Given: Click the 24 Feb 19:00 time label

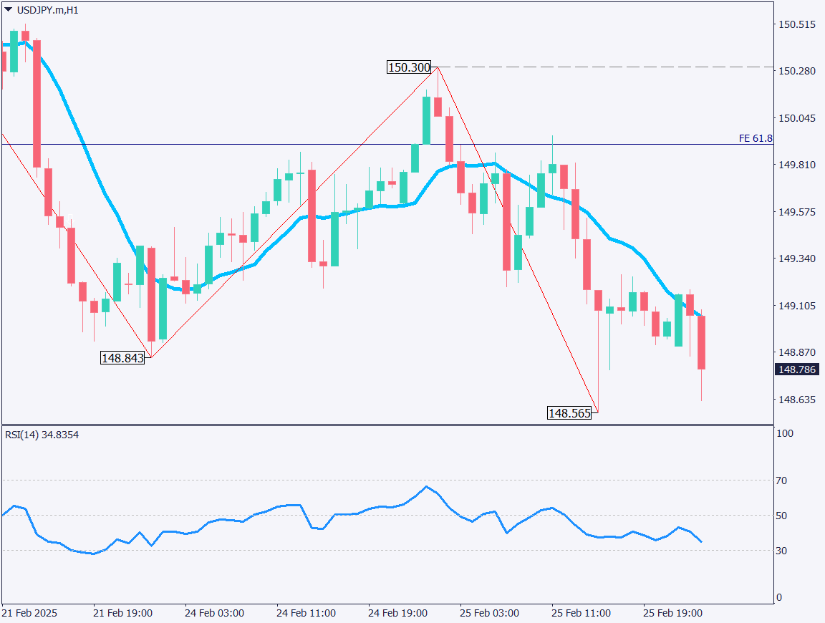Looking at the screenshot, I should (x=397, y=614).
